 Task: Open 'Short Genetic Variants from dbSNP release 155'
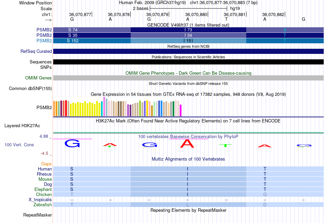[x=188, y=84]
